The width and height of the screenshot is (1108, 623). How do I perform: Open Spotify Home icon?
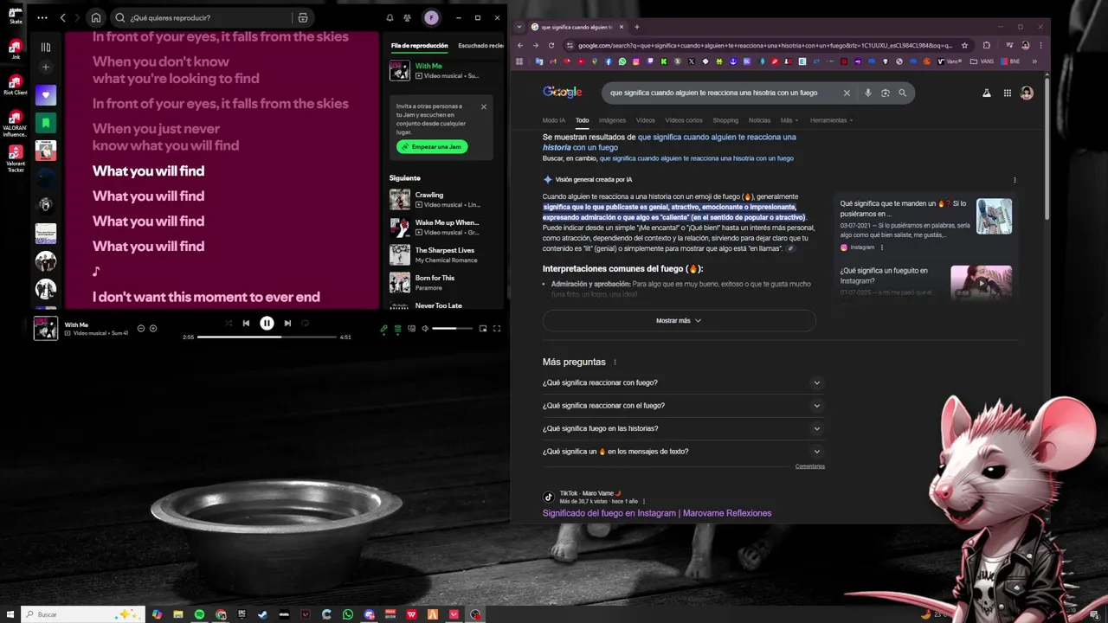tap(96, 17)
